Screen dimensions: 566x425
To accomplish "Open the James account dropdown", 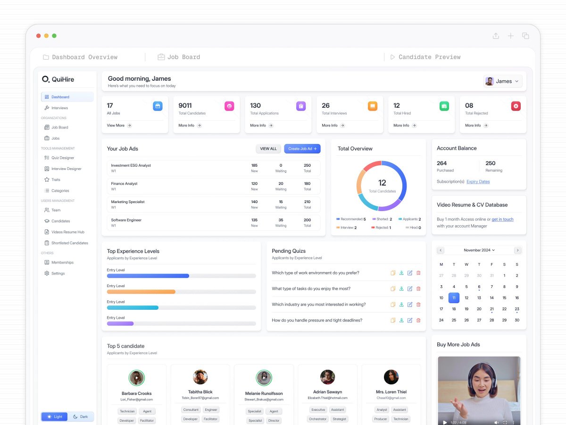I will (x=503, y=81).
